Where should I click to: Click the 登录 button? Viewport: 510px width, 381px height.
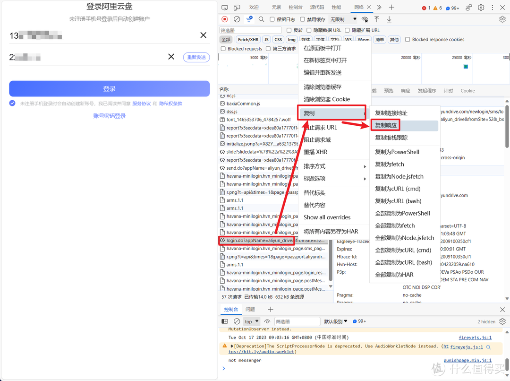(x=109, y=88)
